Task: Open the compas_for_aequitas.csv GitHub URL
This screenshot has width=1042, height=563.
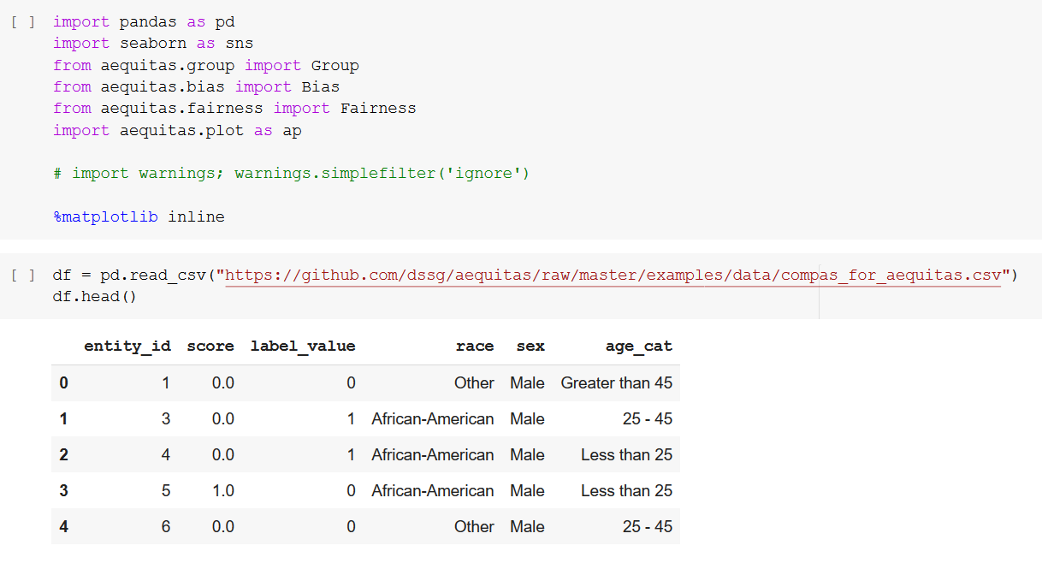Action: 613,276
